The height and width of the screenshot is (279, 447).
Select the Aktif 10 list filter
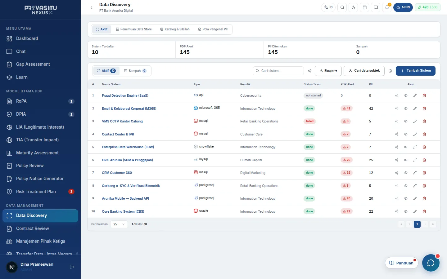(106, 71)
